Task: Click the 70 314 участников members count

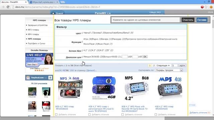Action: [39, 84]
